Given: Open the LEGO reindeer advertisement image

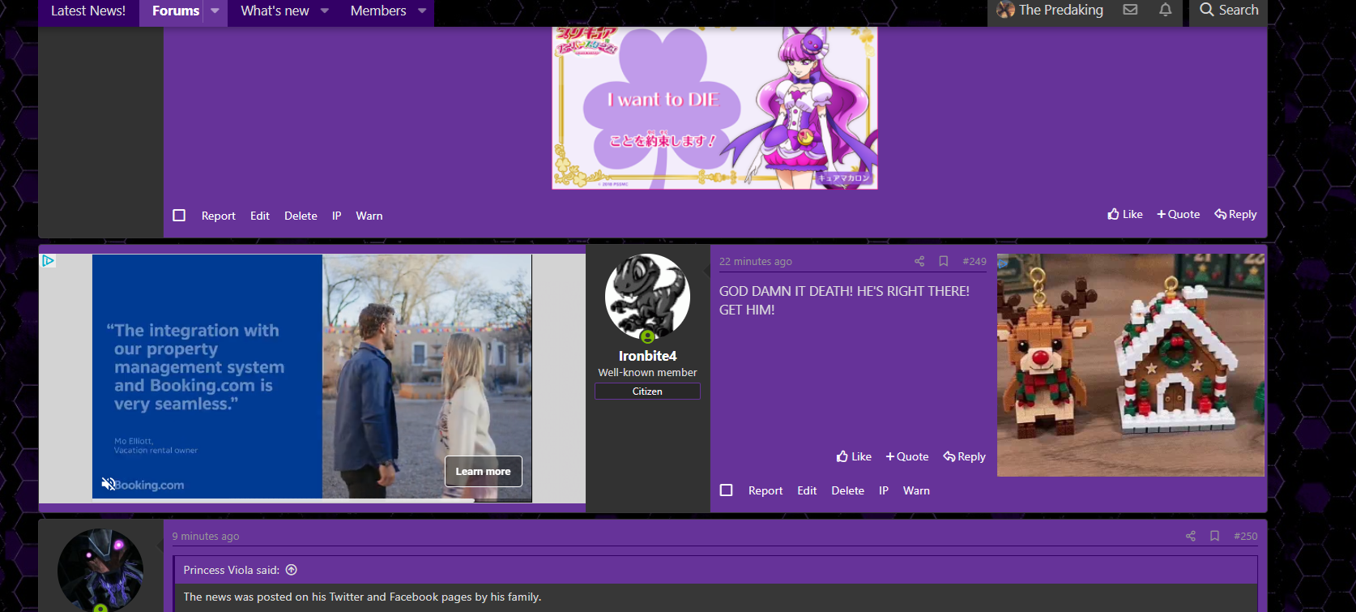Looking at the screenshot, I should click(1131, 365).
